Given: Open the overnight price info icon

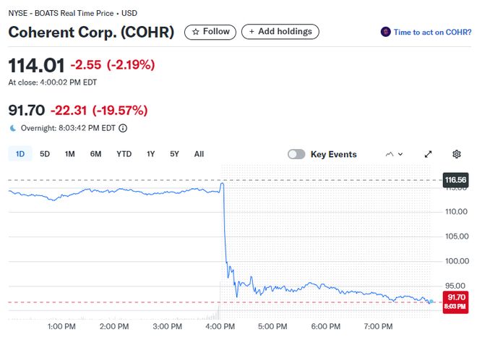Looking at the screenshot, I should point(123,128).
